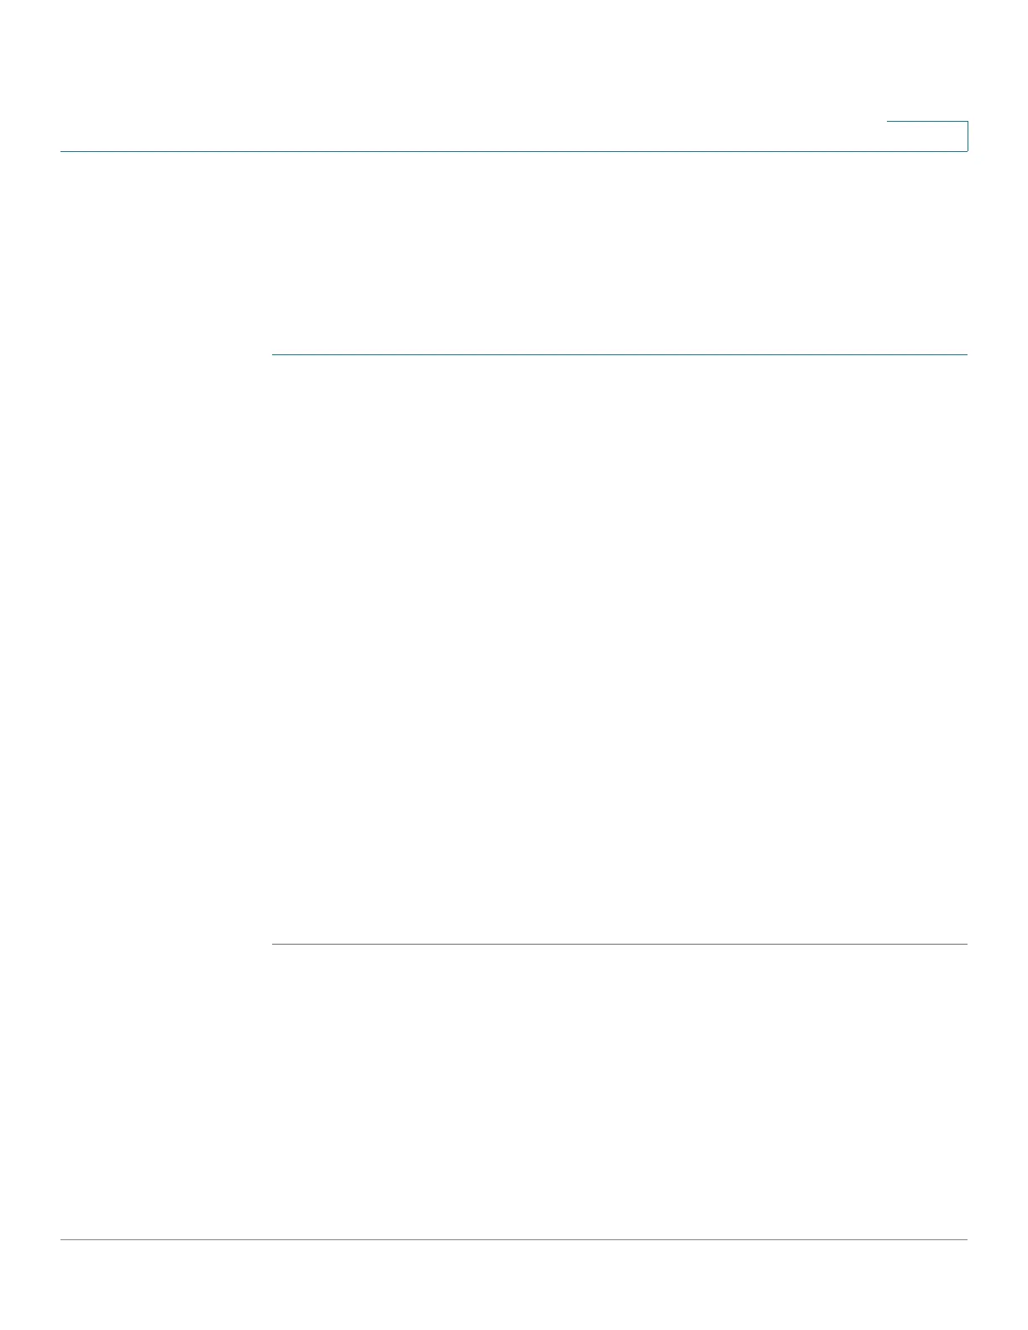Image resolution: width=1028 pixels, height=1330 pixels.
Task: Click the middle of the footer rule
Action: click(514, 1240)
